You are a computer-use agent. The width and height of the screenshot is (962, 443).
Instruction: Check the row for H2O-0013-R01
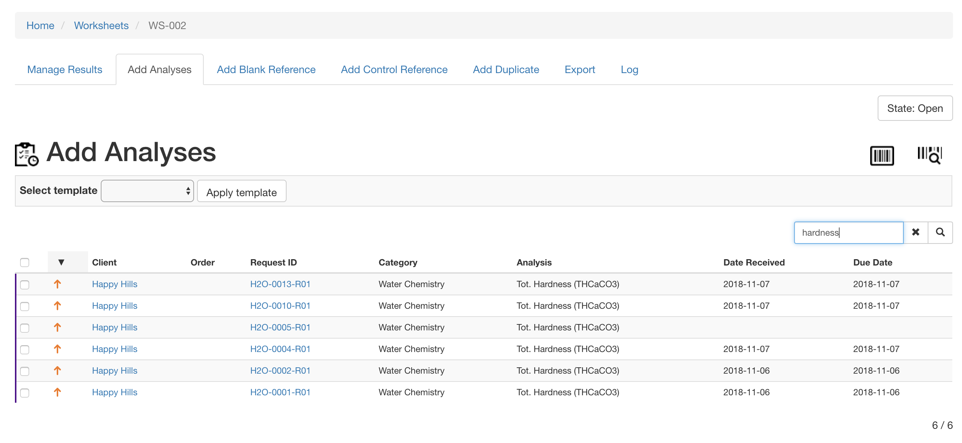click(x=25, y=285)
